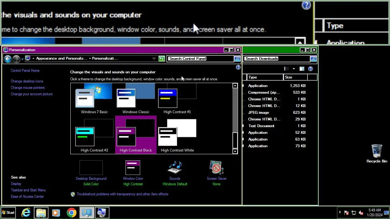The image size is (390, 219).
Task: Select the High Contrast Black theme
Action: pyautogui.click(x=136, y=135)
